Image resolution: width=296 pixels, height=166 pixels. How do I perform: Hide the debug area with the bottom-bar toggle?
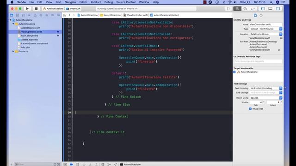tap(65, 164)
